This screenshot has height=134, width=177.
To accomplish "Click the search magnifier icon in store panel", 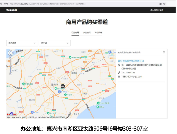I will click(164, 52).
